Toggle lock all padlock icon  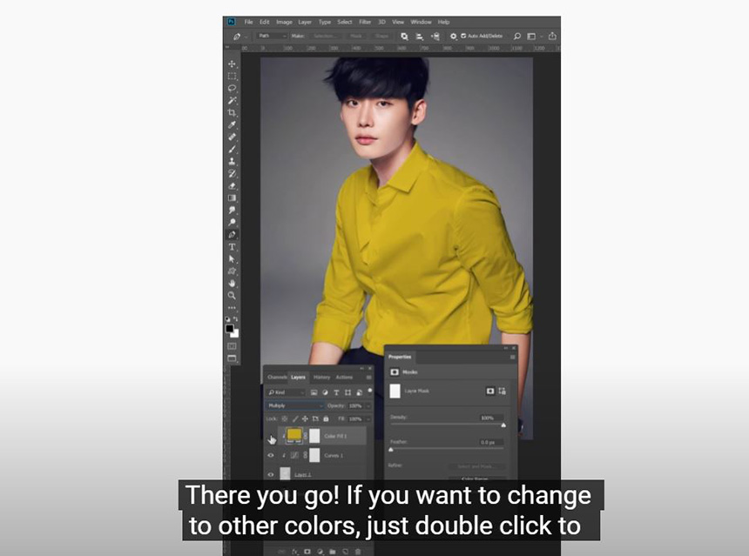pos(326,419)
